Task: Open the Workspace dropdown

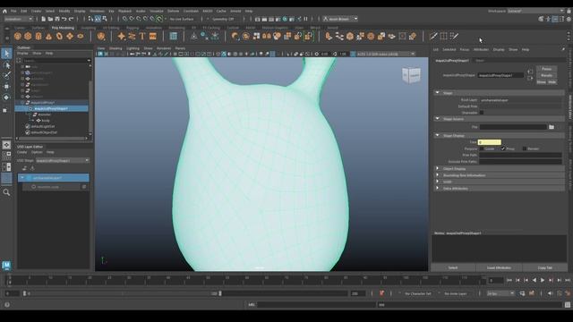Action: pyautogui.click(x=535, y=11)
